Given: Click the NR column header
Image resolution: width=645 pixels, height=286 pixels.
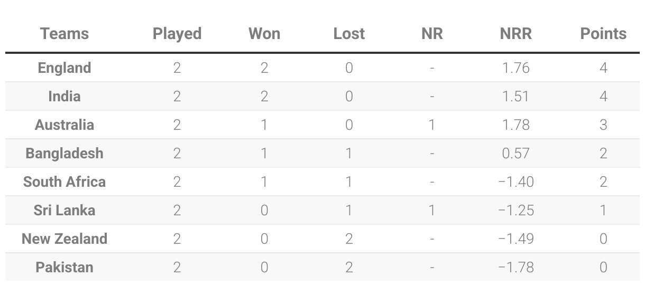Looking at the screenshot, I should point(432,34).
